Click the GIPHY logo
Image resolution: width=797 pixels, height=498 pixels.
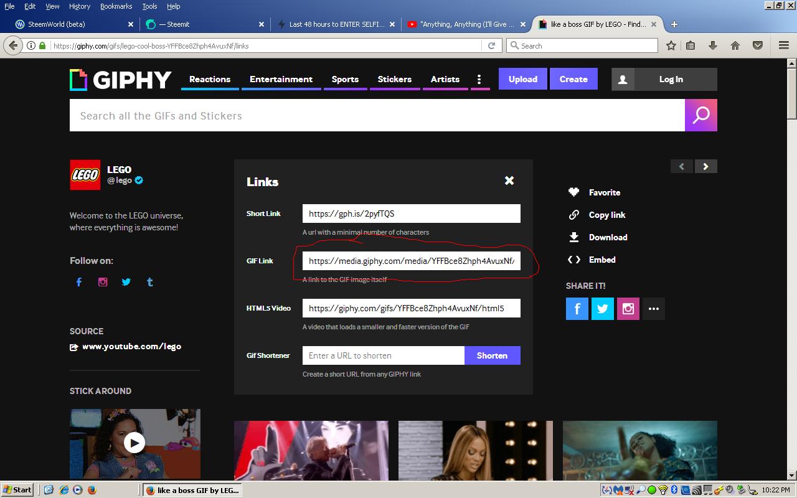tap(120, 80)
